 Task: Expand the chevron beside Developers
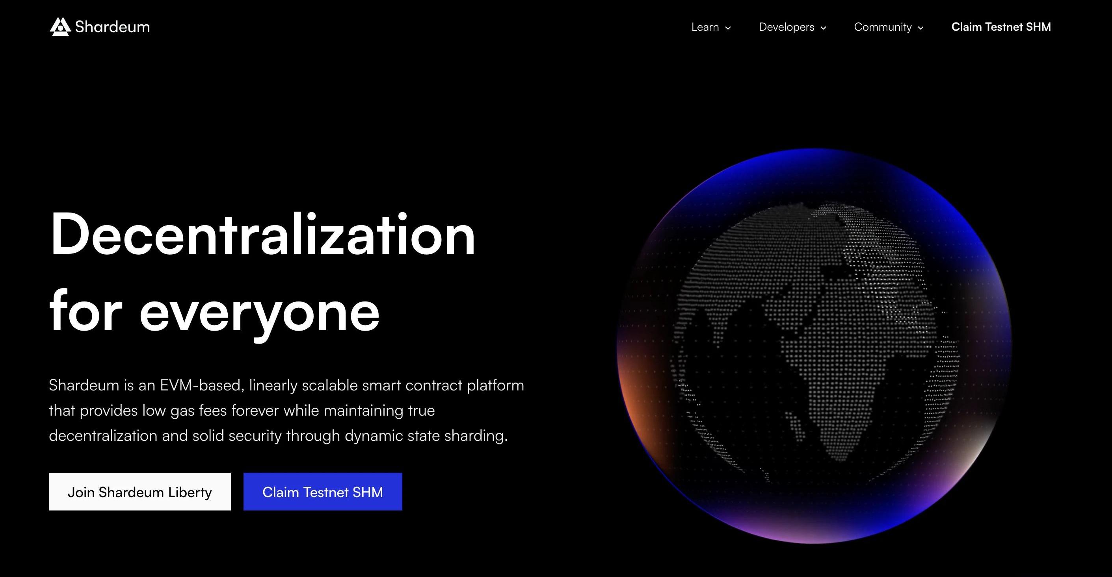pyautogui.click(x=823, y=28)
